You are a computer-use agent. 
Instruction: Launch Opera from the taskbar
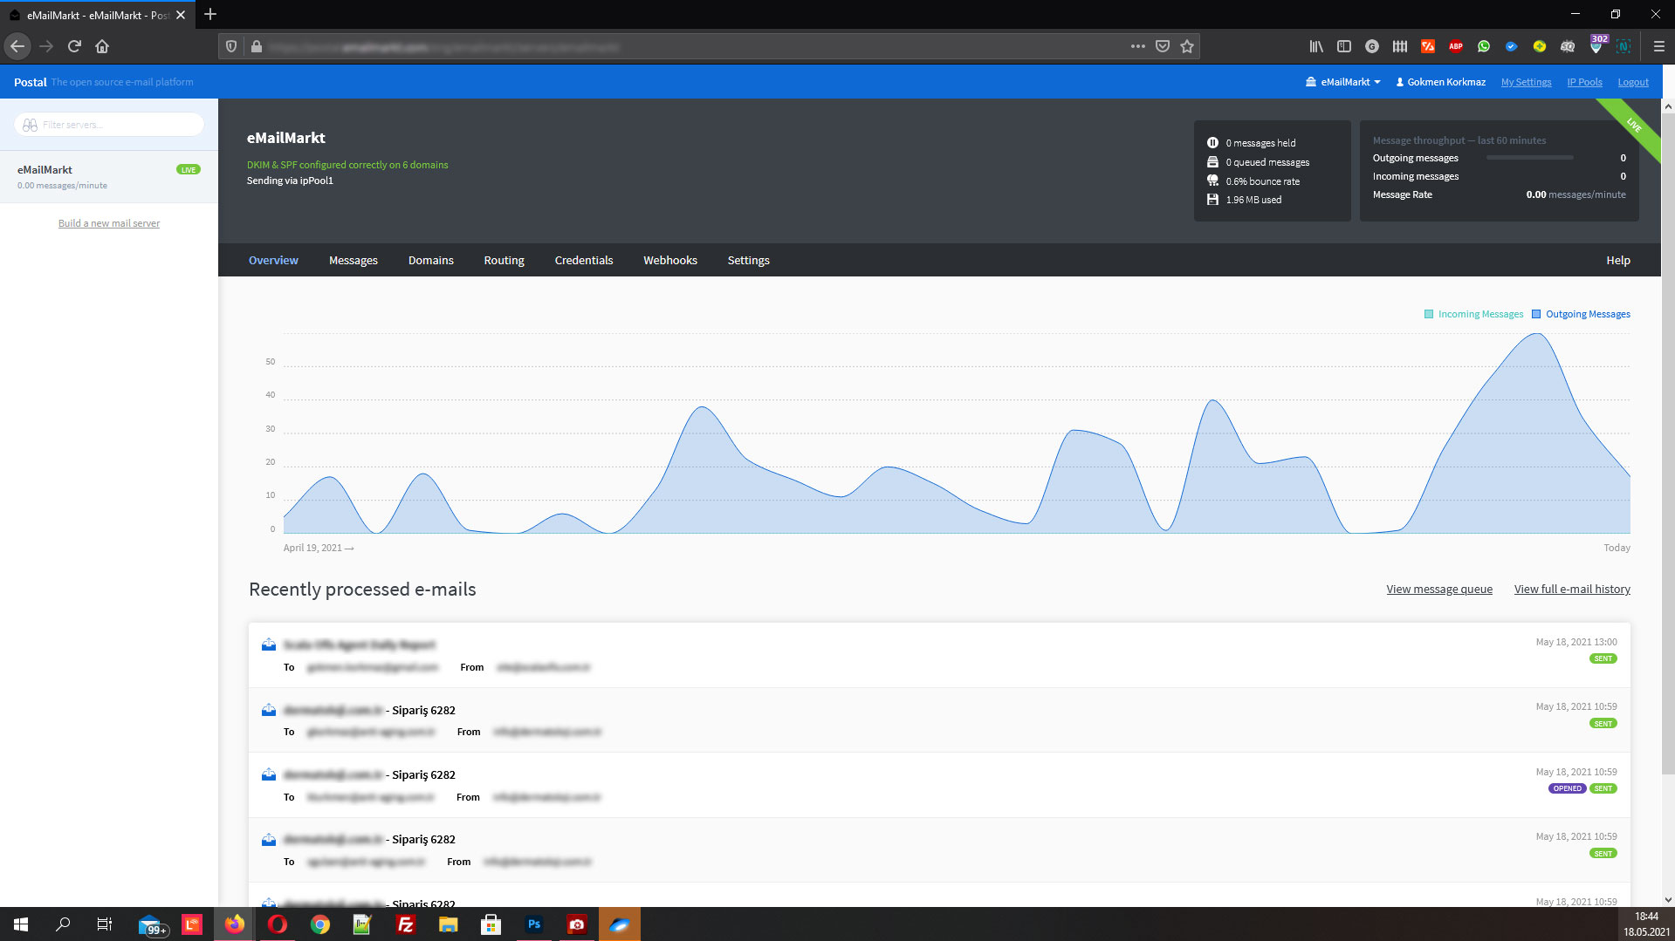click(278, 924)
